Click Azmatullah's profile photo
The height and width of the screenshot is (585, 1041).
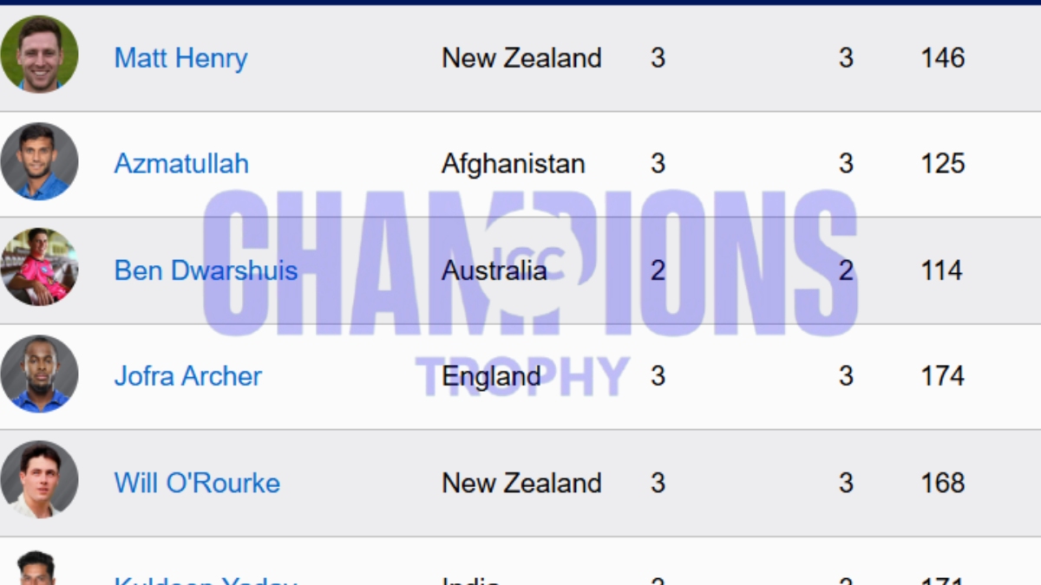39,161
